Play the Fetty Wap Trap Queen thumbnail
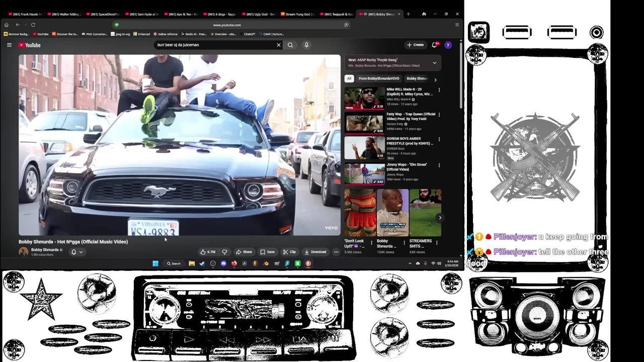644x362 pixels. tap(364, 124)
